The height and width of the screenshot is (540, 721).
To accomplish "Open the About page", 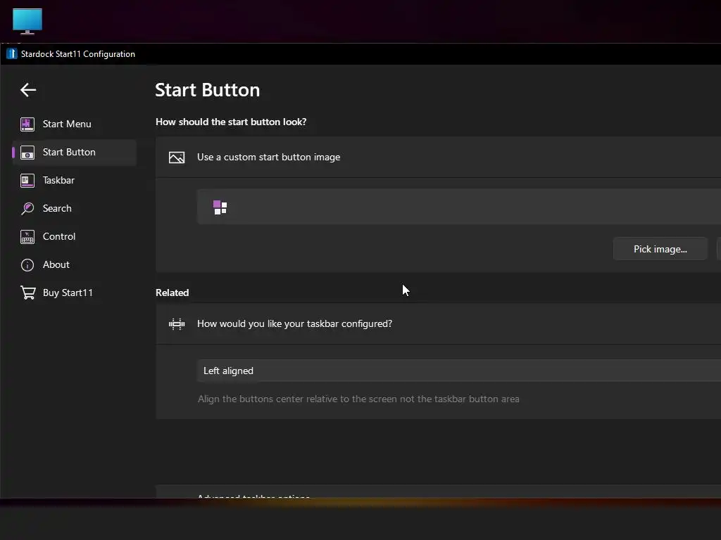I will [x=74, y=264].
